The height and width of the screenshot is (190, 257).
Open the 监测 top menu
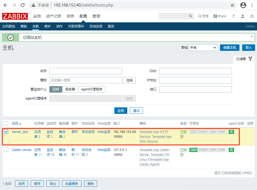(37, 16)
